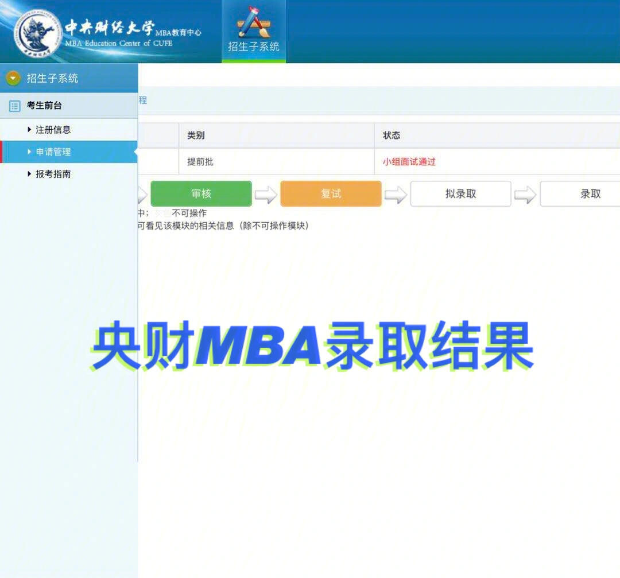Click the red 小组面试通过 status text
This screenshot has height=578, width=620.
point(409,162)
